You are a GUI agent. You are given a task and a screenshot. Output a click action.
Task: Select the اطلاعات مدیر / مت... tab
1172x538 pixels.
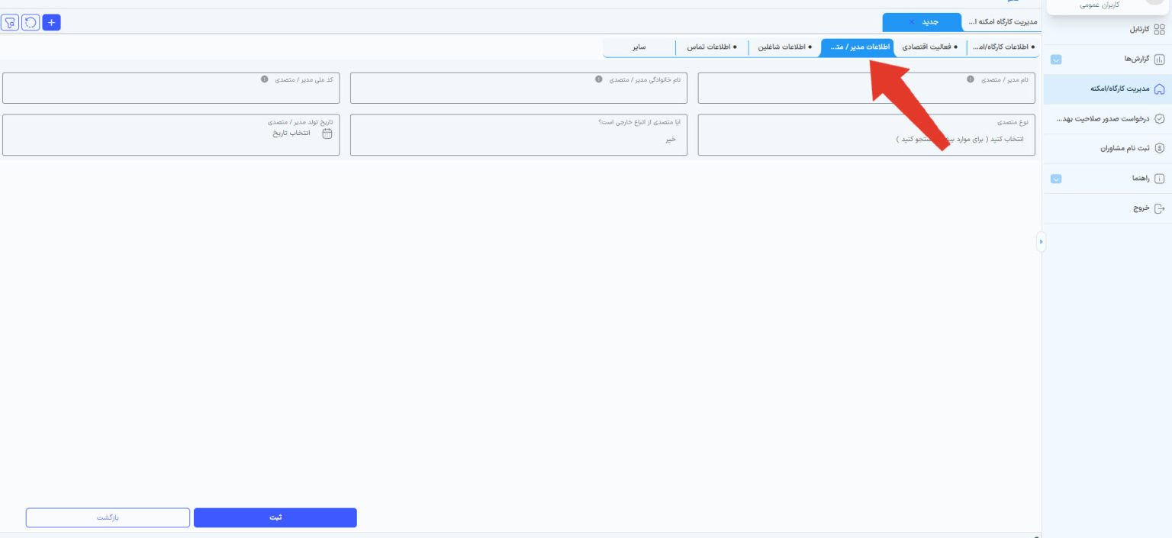857,47
